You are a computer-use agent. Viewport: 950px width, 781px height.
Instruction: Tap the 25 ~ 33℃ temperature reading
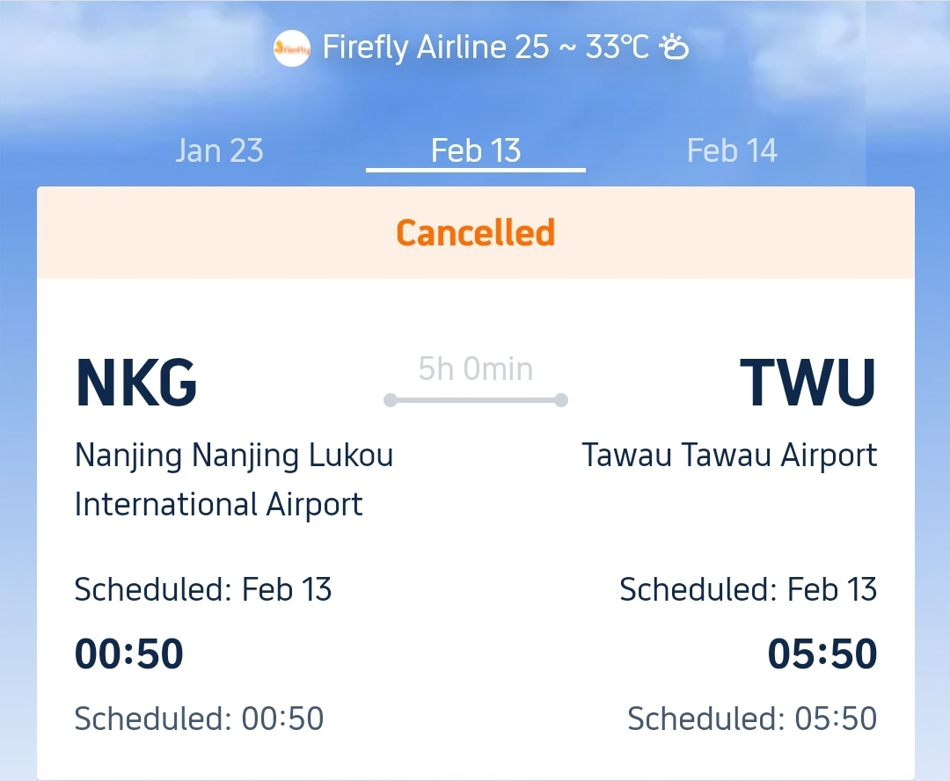coord(581,47)
